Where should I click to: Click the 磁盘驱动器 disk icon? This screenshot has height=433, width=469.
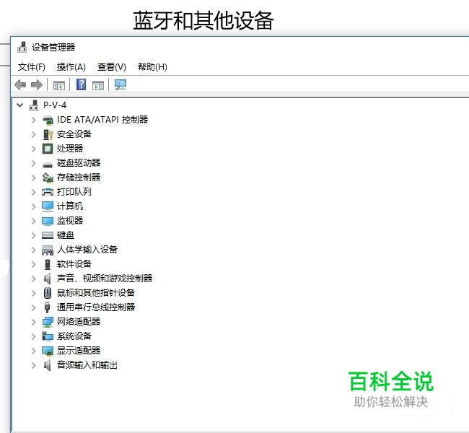[48, 165]
